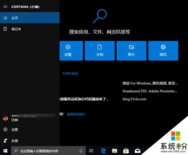Select the 主页 home menu item
Screen dimensions: 188x155
coord(30,18)
